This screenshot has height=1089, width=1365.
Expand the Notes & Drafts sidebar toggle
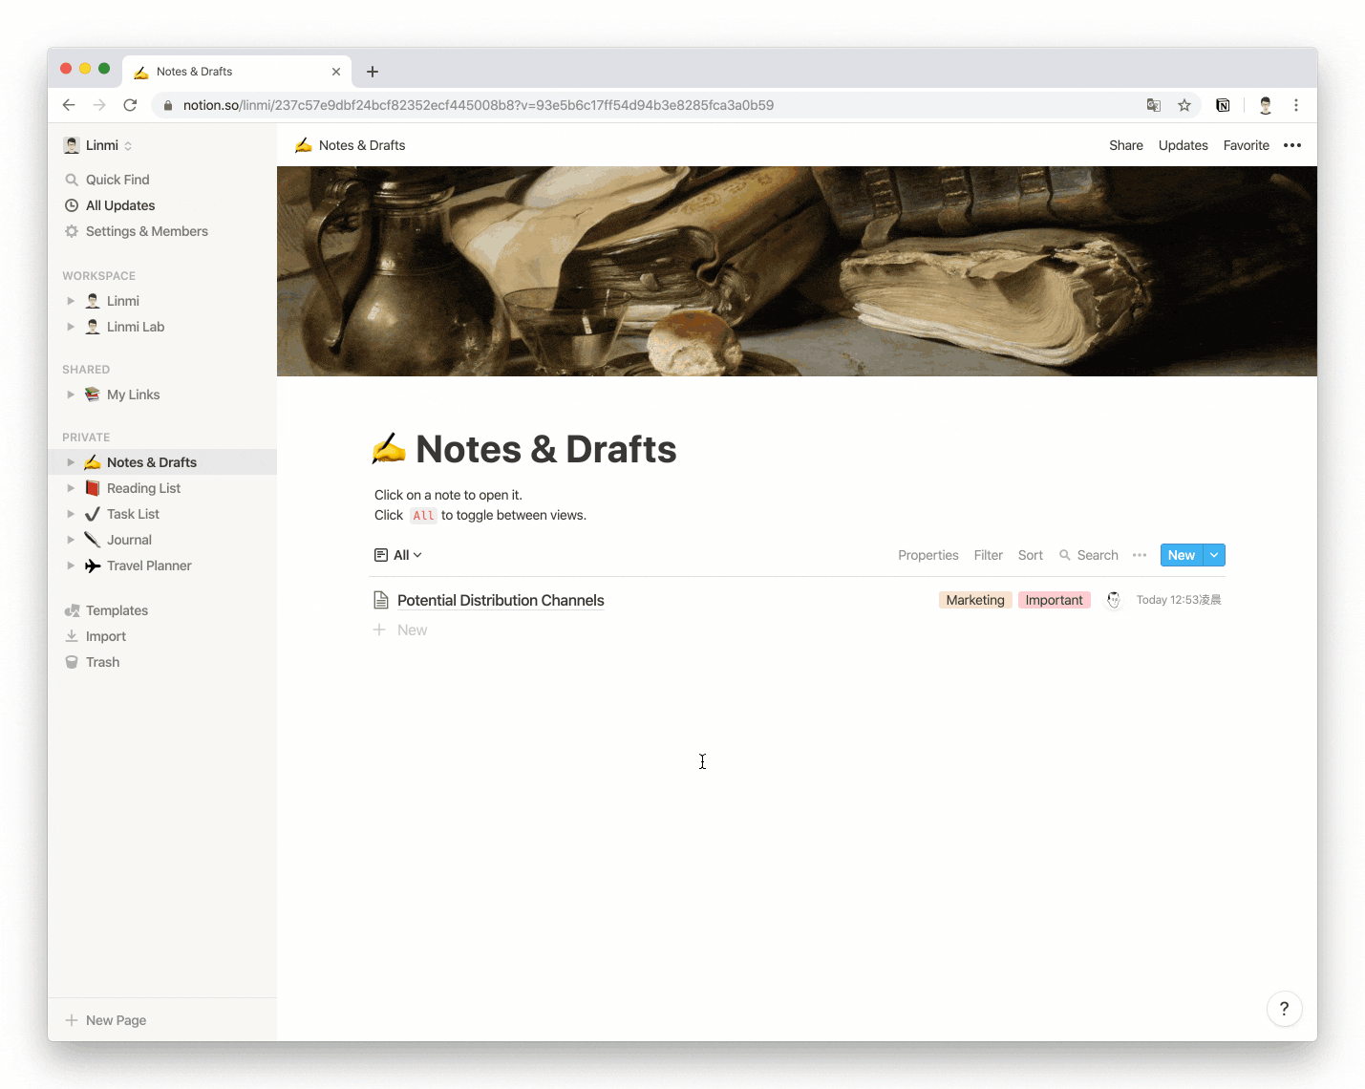[x=71, y=462]
